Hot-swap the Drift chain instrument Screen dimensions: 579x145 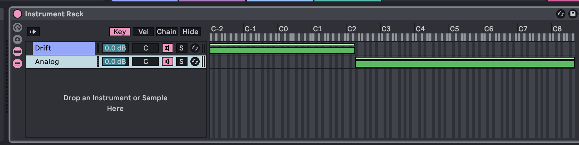pyautogui.click(x=195, y=48)
